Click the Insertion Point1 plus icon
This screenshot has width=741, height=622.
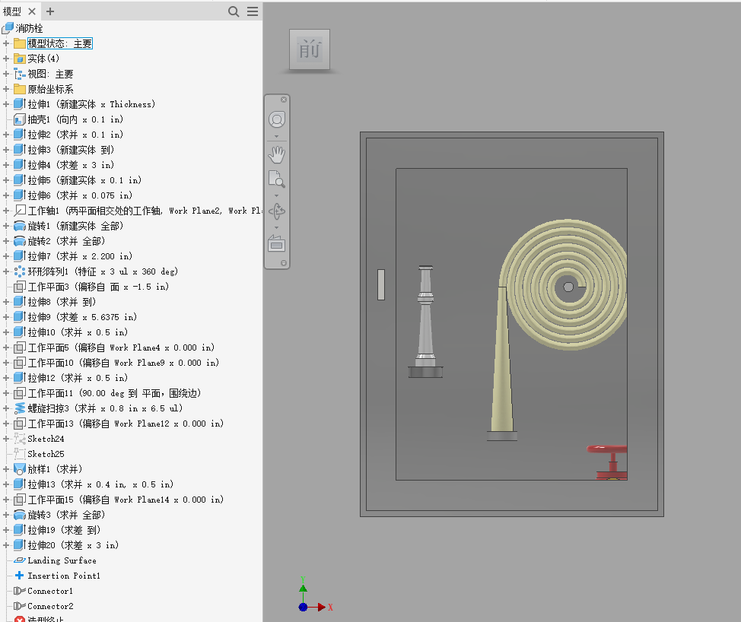tap(19, 576)
